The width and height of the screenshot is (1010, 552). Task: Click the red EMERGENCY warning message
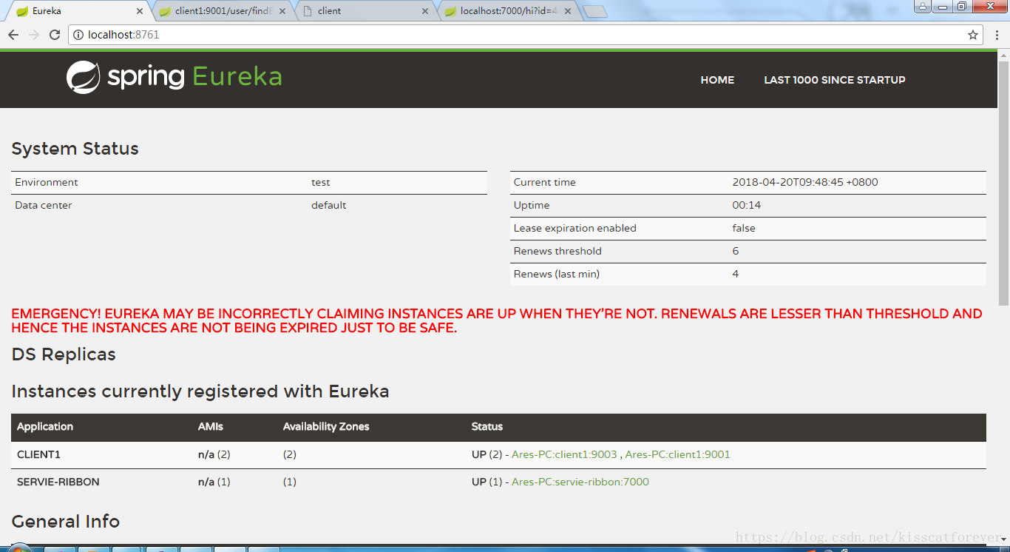point(497,320)
